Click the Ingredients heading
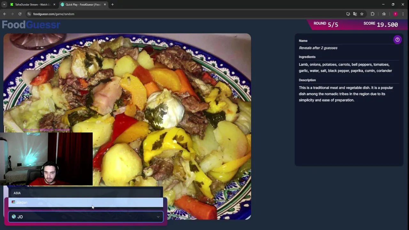This screenshot has height=230, width=409. [307, 57]
